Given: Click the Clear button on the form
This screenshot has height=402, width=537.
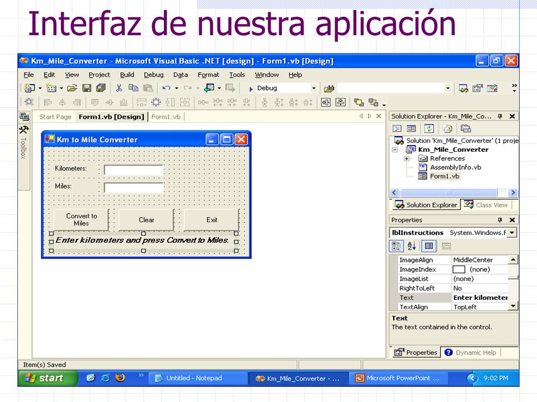Looking at the screenshot, I should click(146, 219).
